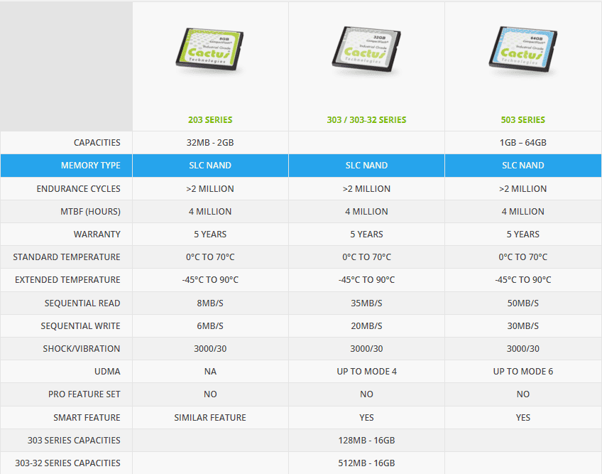Select the 35MB/S read speed cell

366,303
